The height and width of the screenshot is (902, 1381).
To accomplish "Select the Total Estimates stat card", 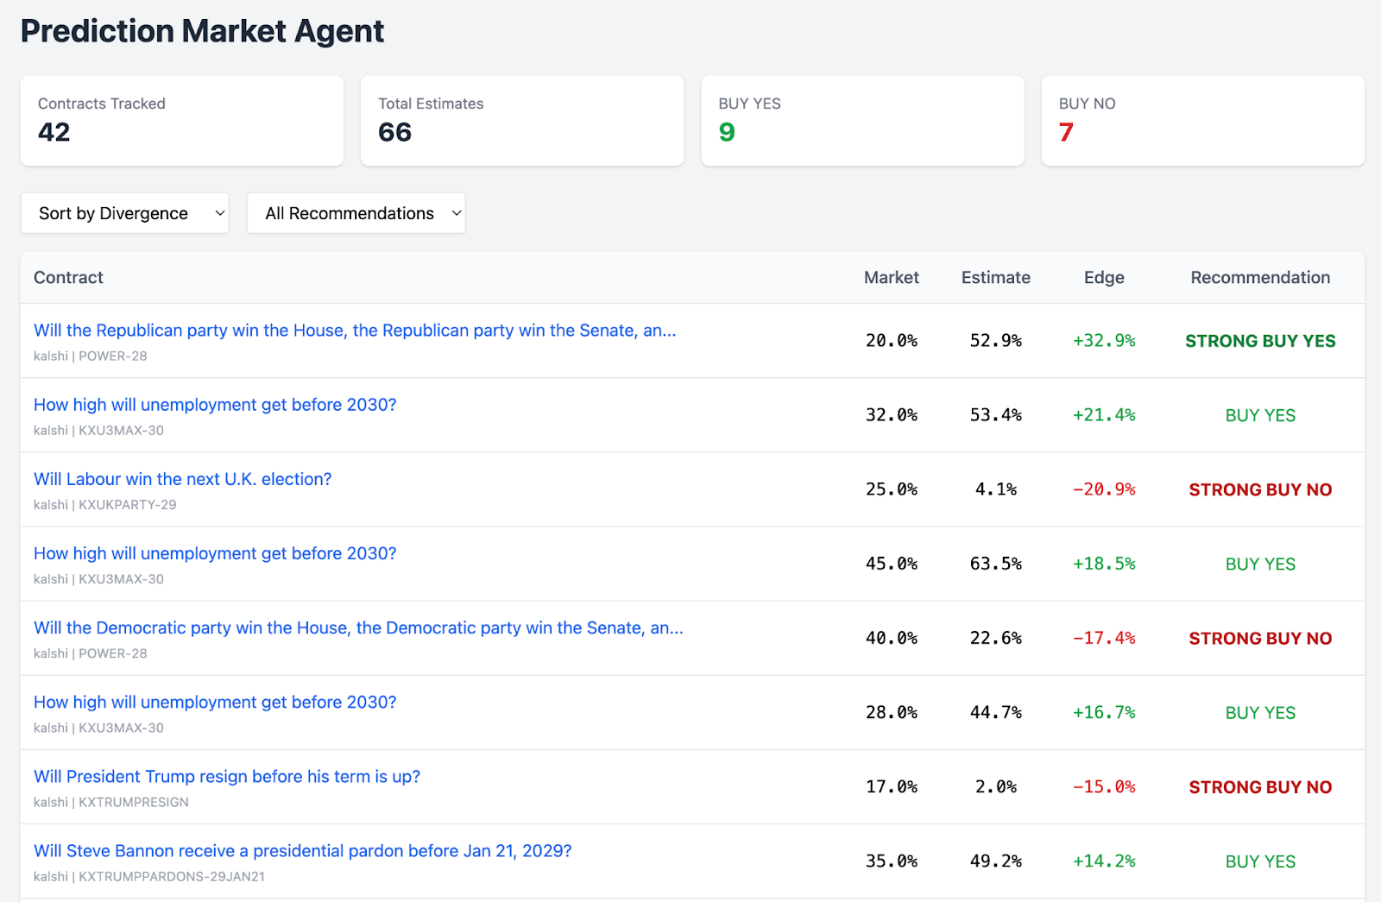I will (x=521, y=120).
